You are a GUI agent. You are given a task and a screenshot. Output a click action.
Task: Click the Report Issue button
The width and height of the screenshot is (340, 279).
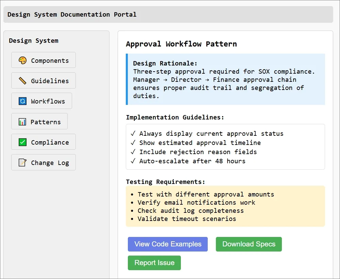point(154,263)
